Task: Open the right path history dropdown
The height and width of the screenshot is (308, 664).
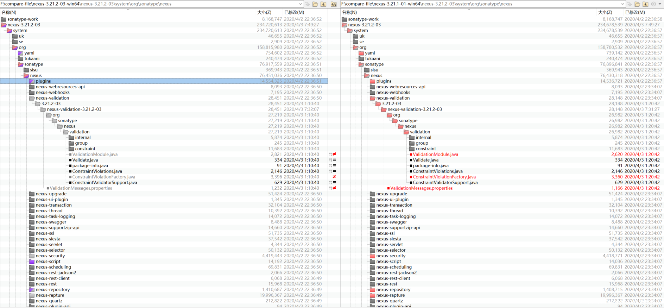Action: point(623,4)
